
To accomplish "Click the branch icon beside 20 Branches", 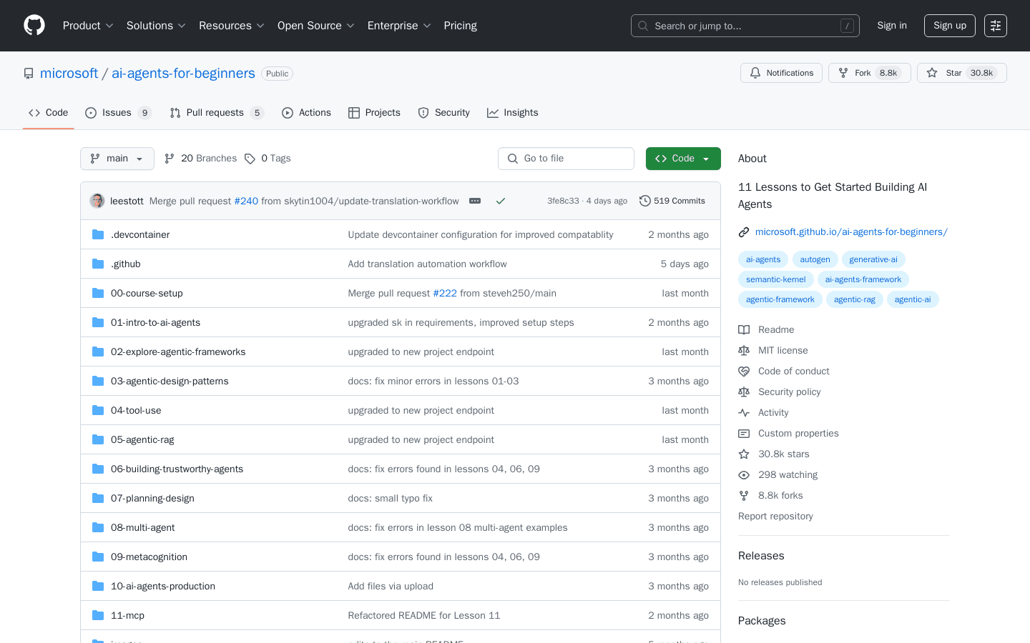I will (x=170, y=158).
